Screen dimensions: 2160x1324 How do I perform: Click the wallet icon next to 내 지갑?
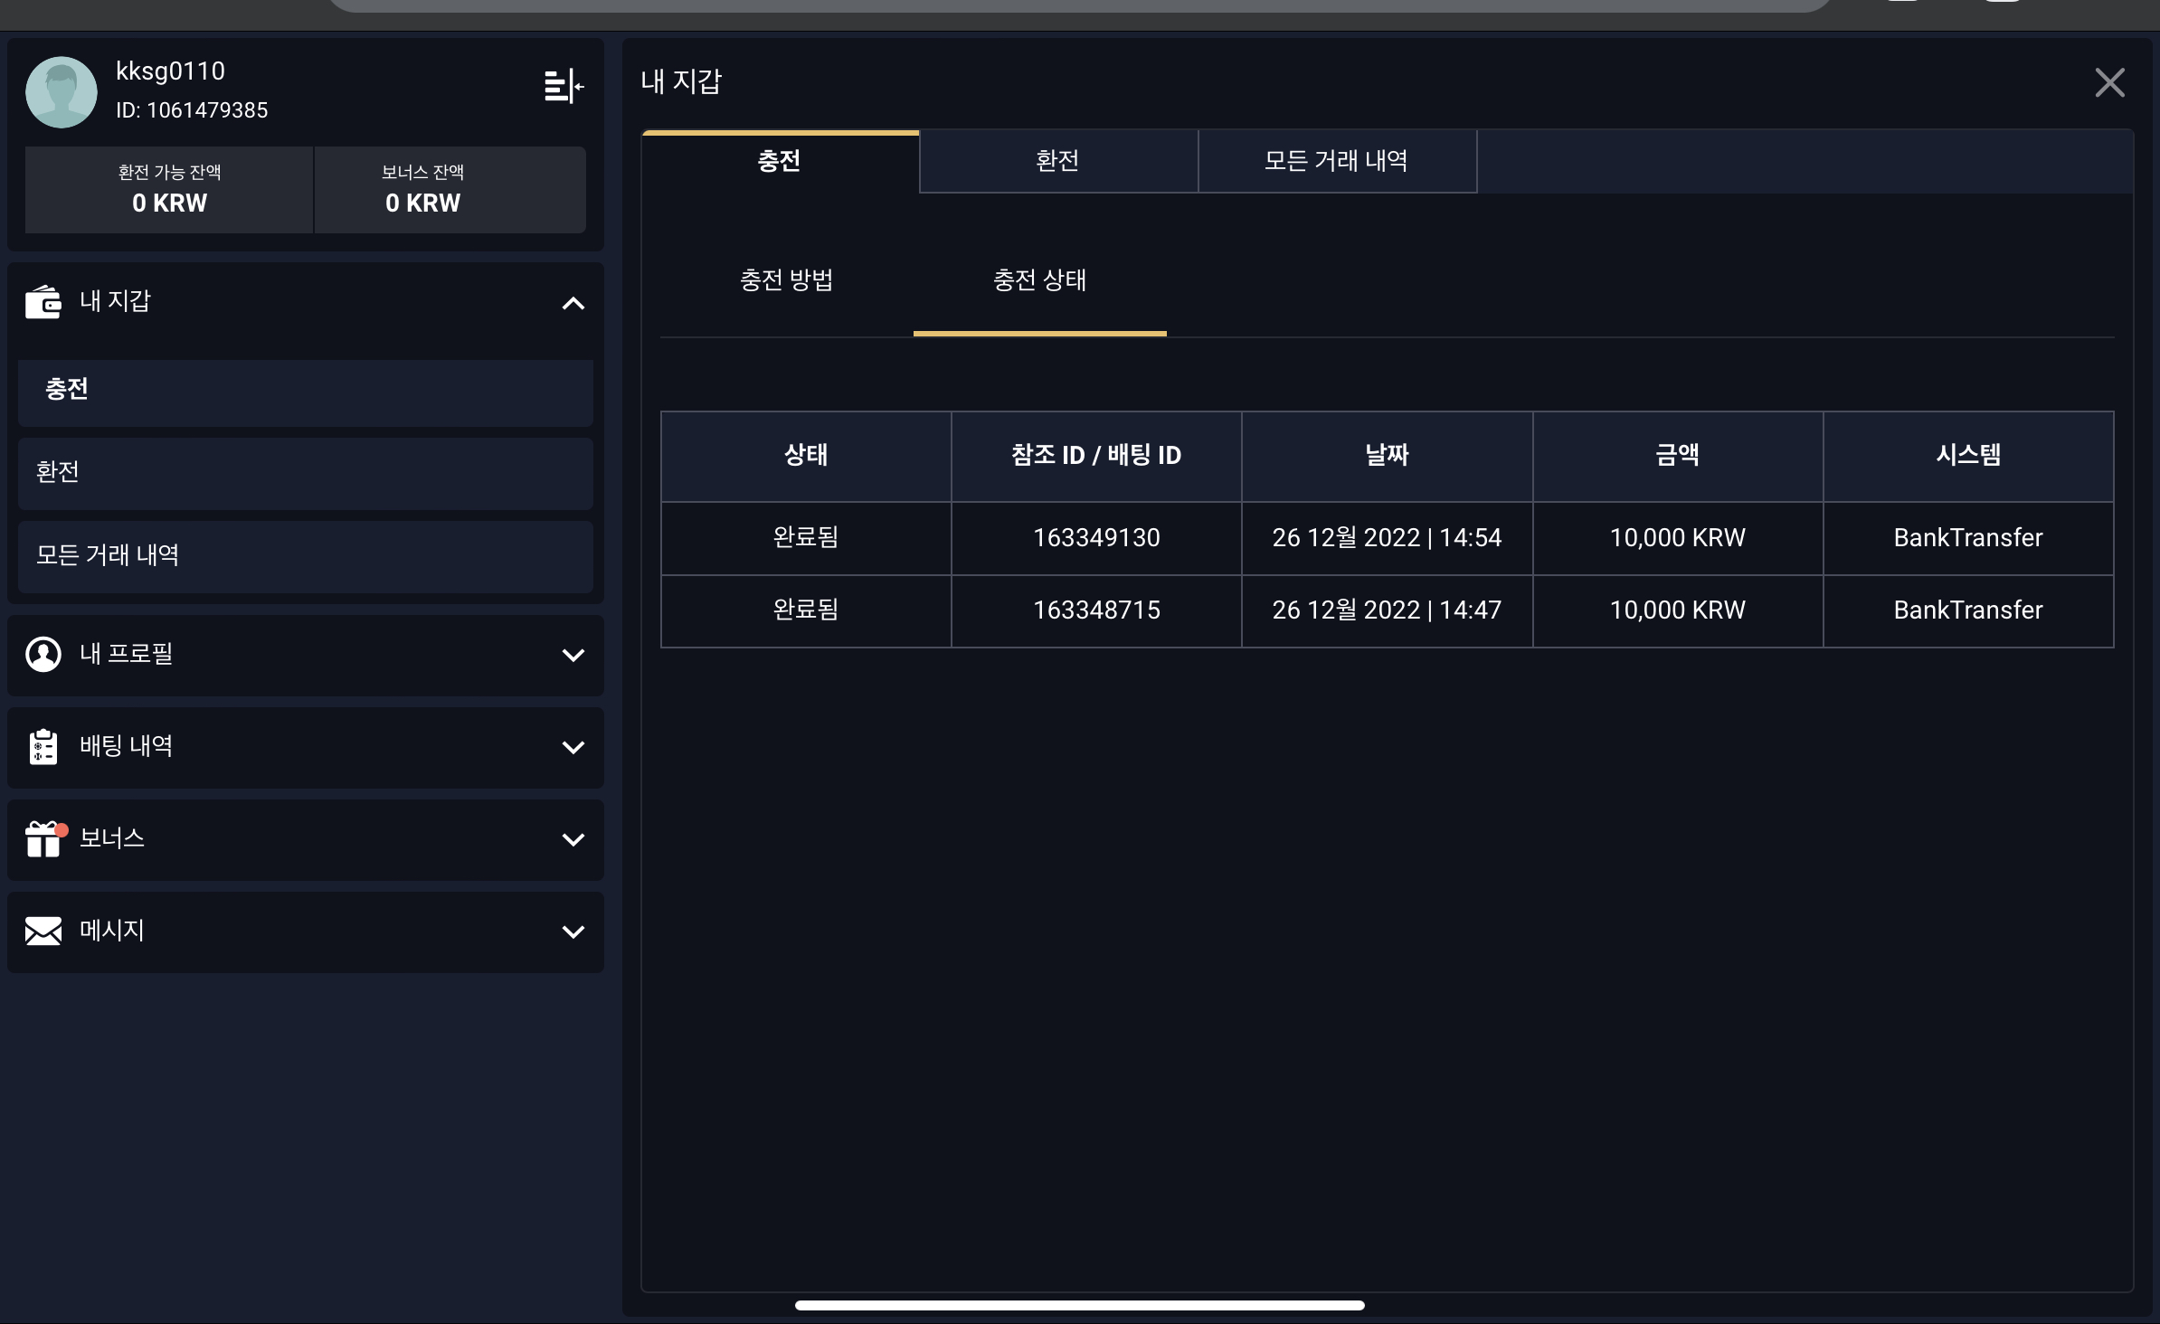[43, 301]
